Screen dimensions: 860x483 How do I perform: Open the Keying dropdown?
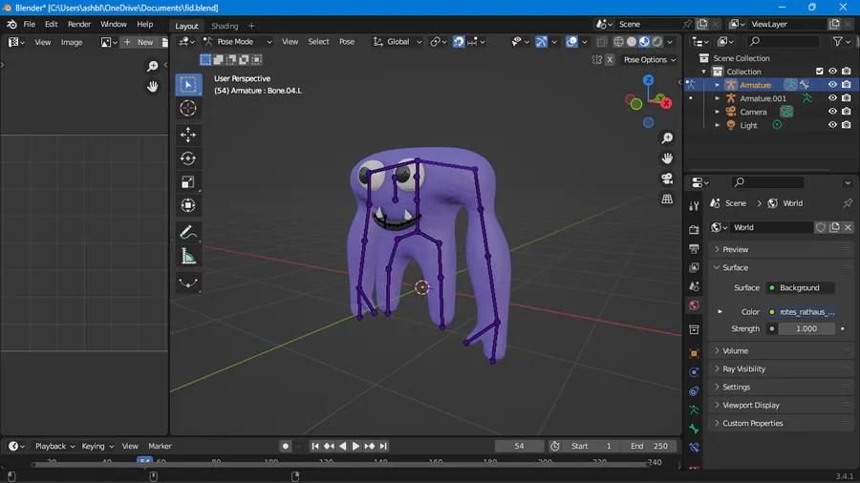coord(97,447)
